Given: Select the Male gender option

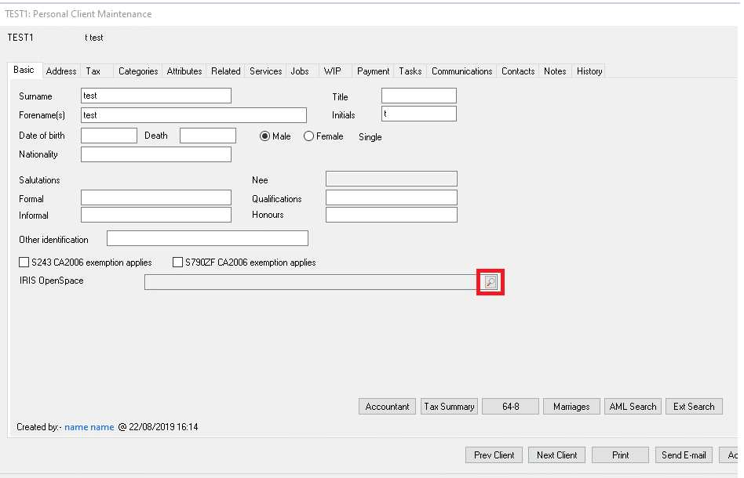Looking at the screenshot, I should 264,136.
